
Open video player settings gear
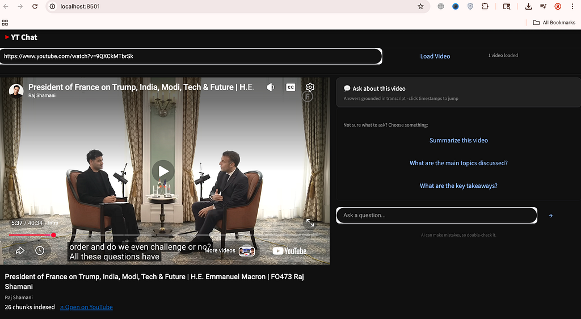click(310, 87)
